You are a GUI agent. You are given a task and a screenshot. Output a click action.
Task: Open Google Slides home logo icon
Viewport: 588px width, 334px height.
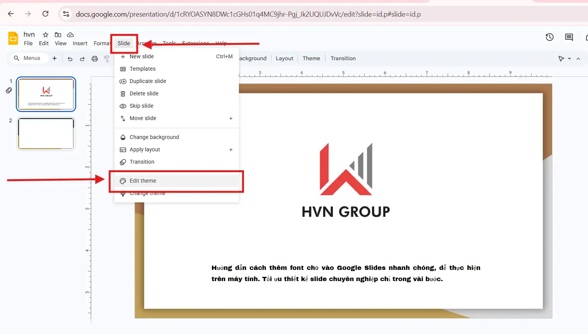tap(13, 39)
